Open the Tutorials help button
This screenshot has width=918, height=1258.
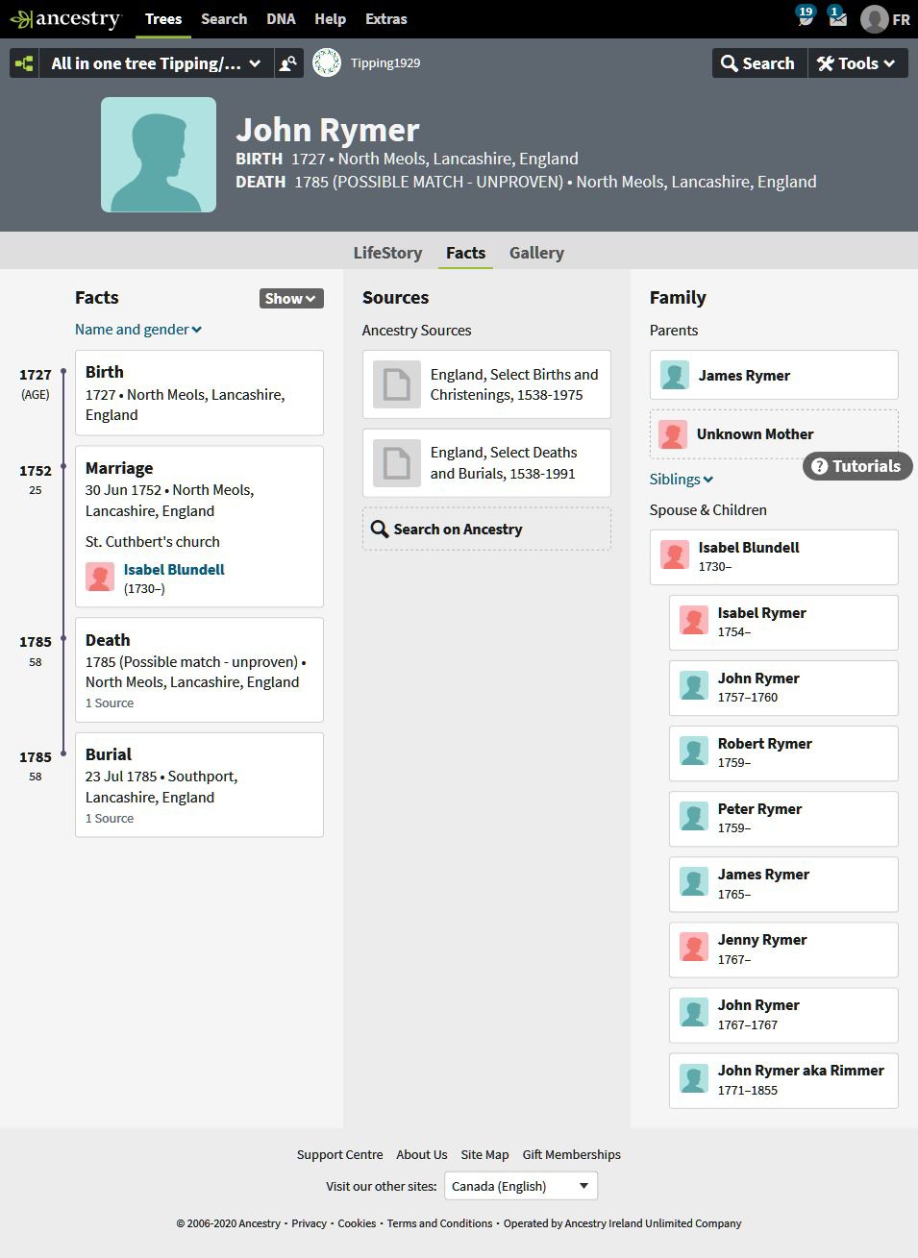pos(857,466)
